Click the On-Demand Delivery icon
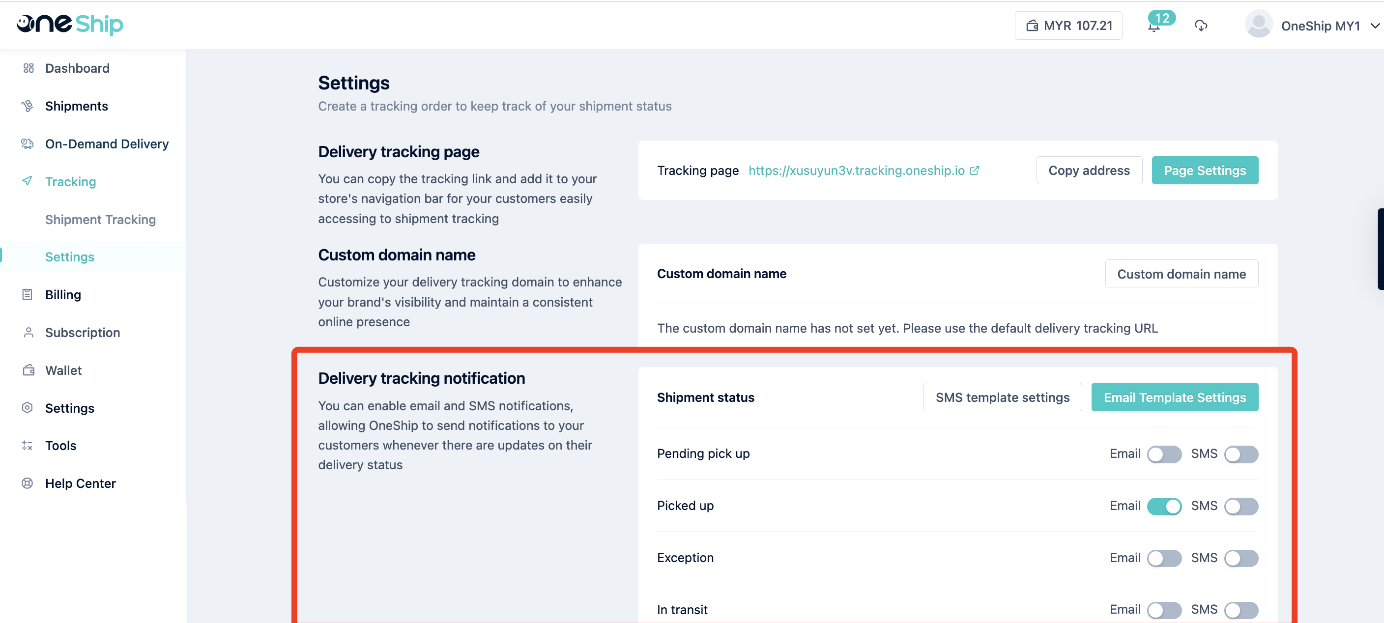The width and height of the screenshot is (1384, 623). click(28, 144)
